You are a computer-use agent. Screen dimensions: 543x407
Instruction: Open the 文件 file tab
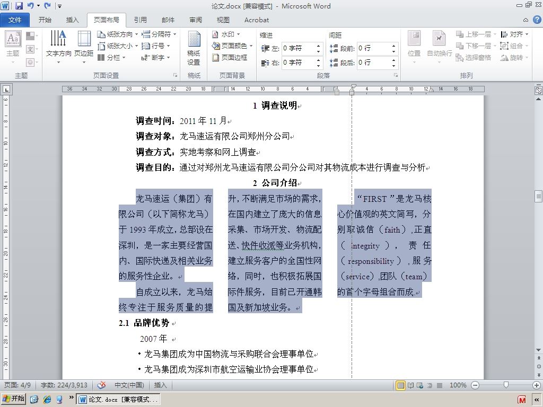[15, 20]
